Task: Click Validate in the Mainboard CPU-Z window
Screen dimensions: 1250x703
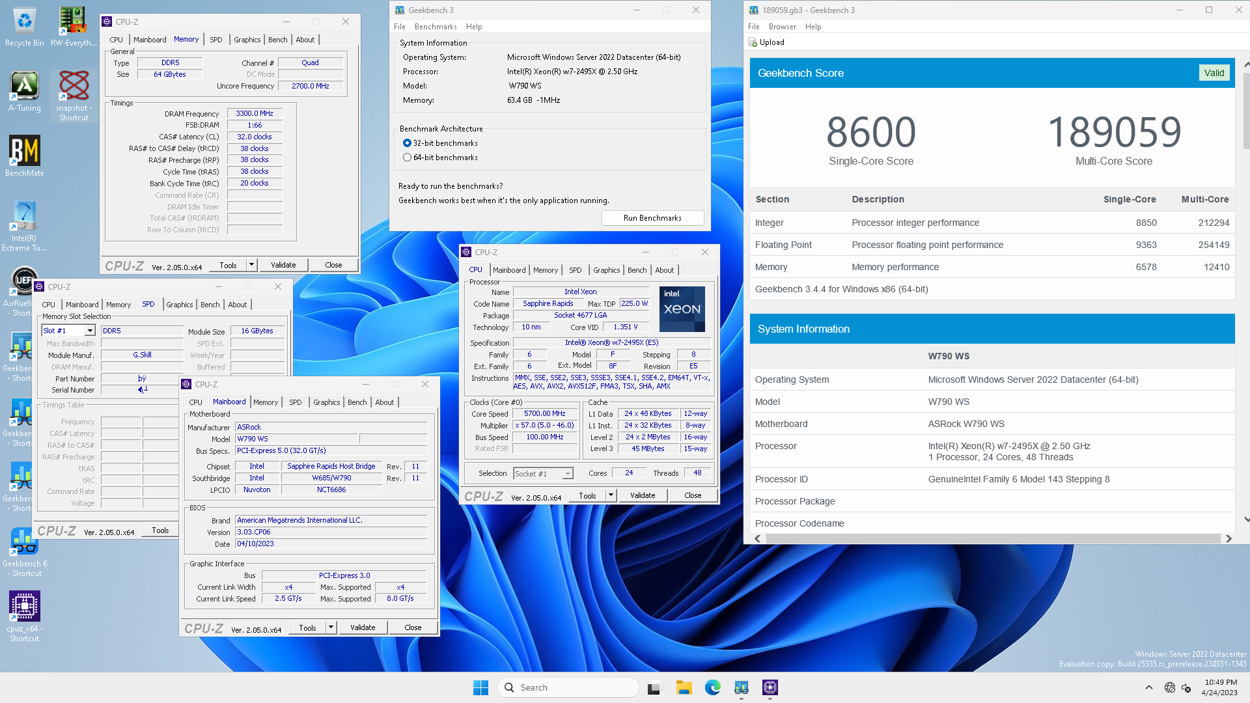Action: coord(363,627)
